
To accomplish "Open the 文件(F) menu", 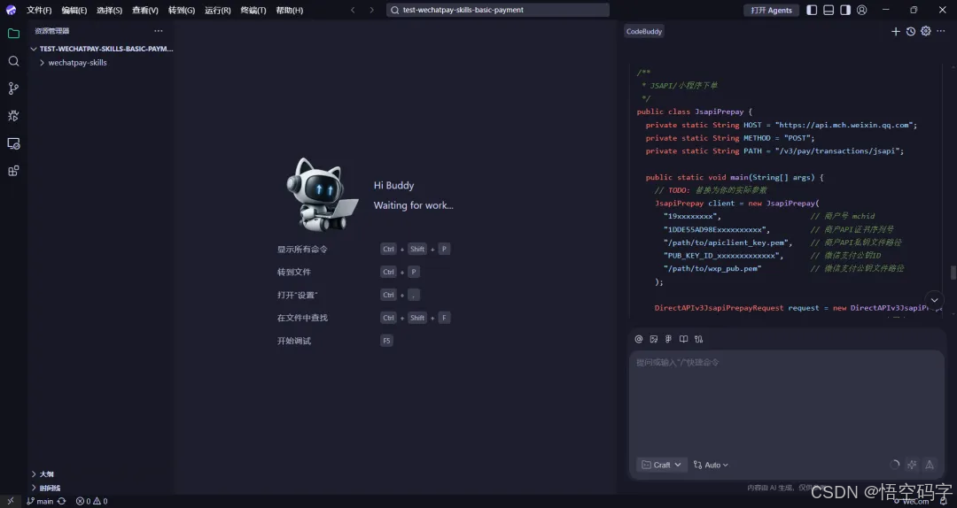I will pyautogui.click(x=39, y=10).
